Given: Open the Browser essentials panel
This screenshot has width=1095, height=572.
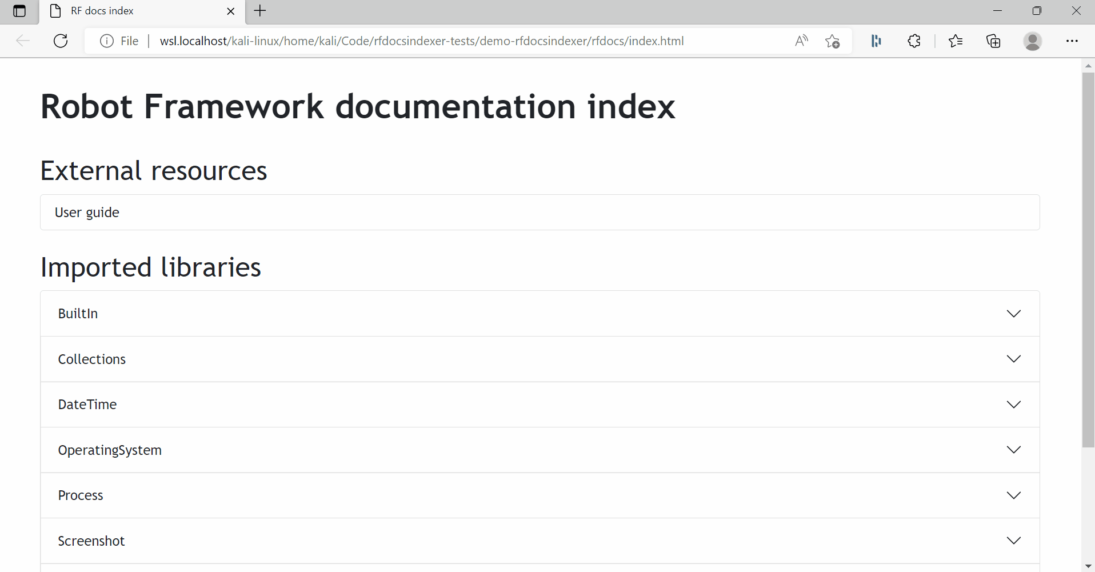Looking at the screenshot, I should 876,41.
